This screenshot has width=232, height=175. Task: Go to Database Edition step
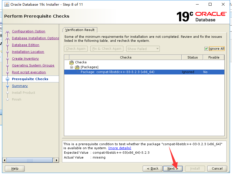pos(26,45)
